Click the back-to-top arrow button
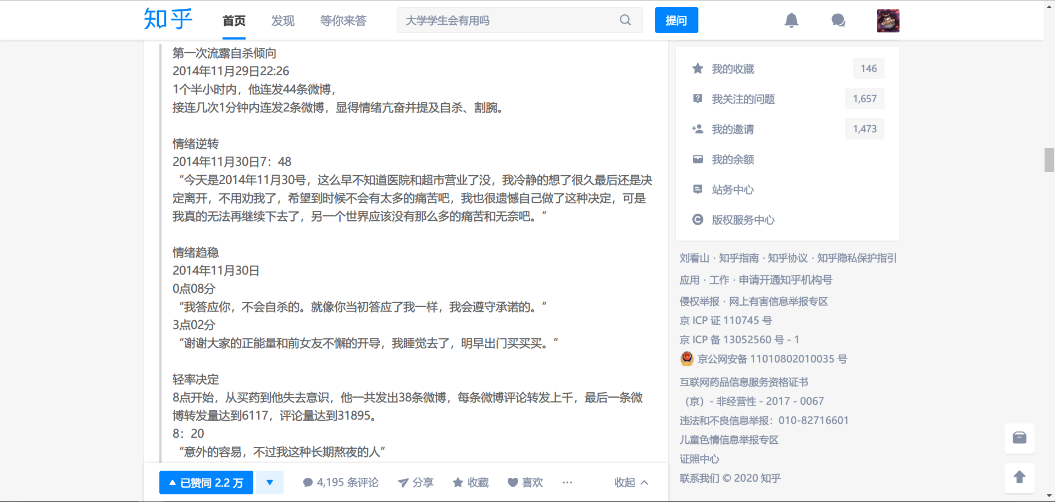Viewport: 1055px width, 502px height. [x=1019, y=477]
